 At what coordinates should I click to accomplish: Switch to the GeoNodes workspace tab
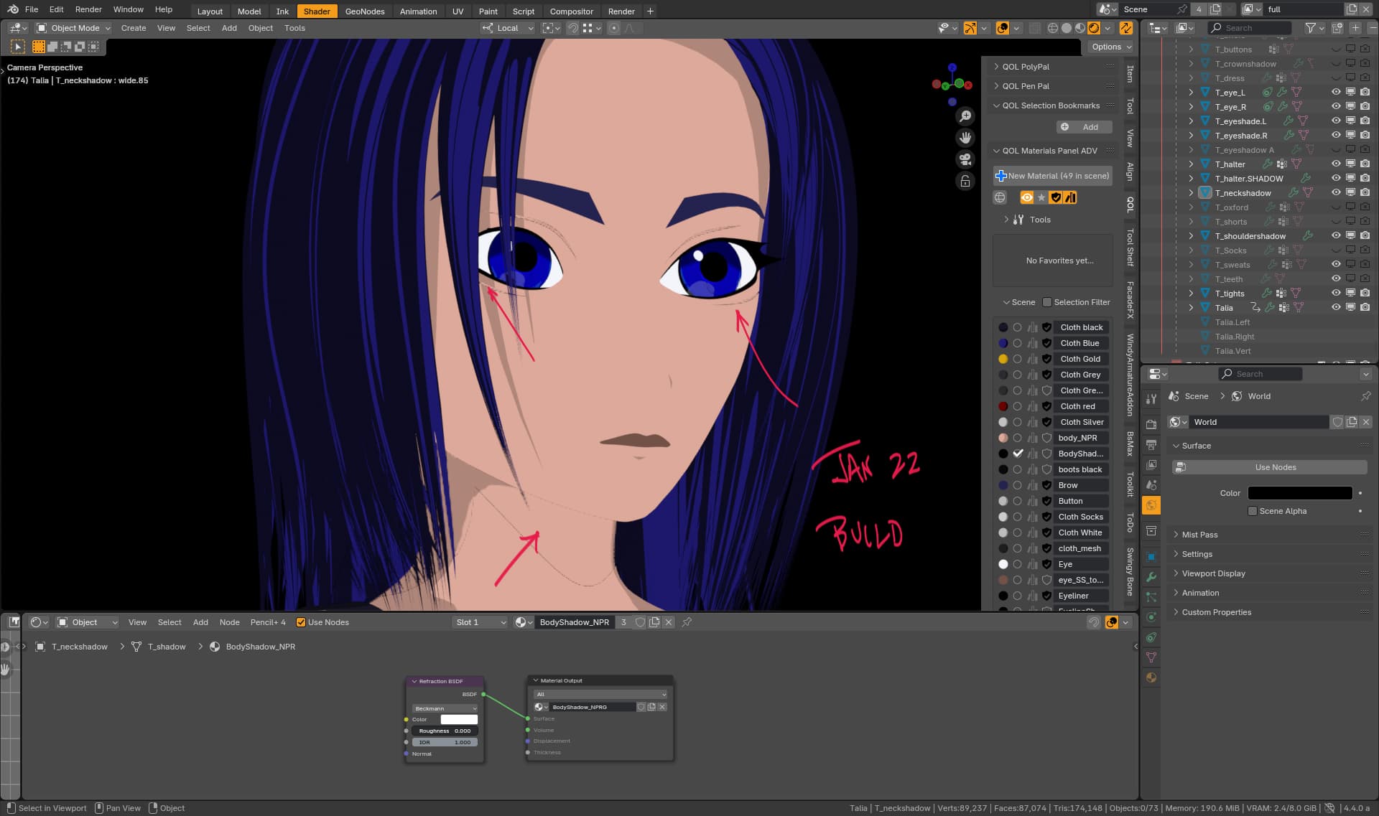click(x=365, y=11)
